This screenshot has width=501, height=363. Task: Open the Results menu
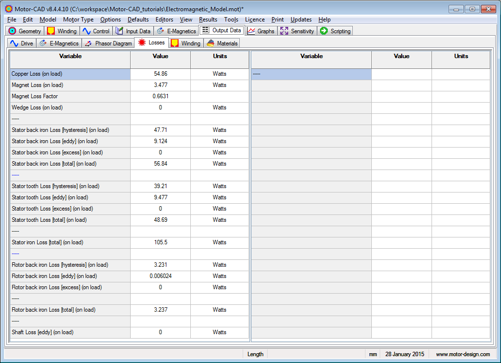click(208, 20)
